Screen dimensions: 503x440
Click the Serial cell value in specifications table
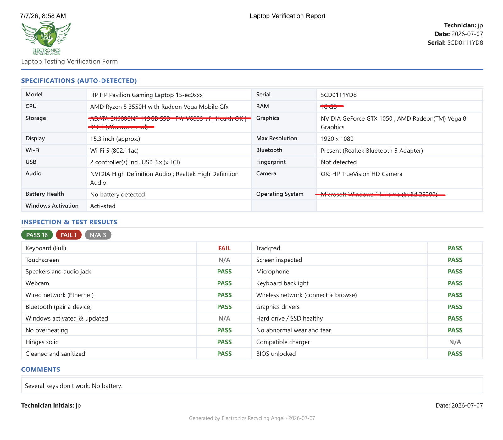click(x=339, y=95)
